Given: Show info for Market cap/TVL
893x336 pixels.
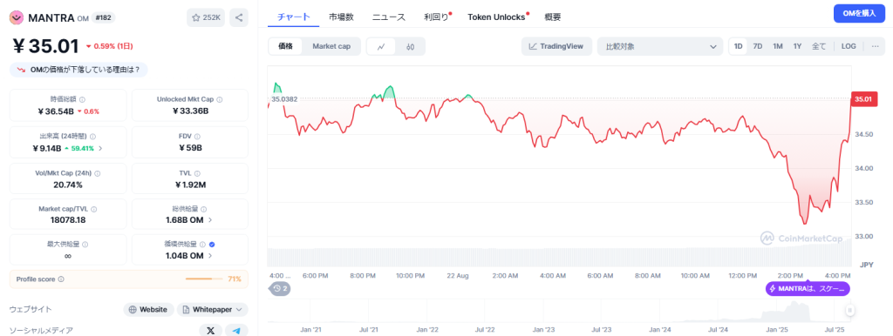Looking at the screenshot, I should 94,209.
